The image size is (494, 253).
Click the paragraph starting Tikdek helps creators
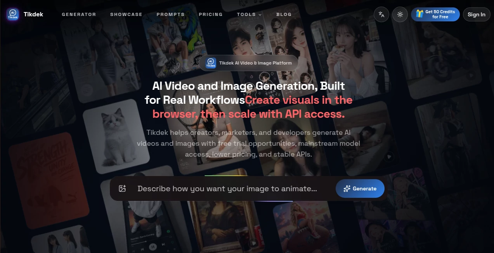tap(248, 143)
